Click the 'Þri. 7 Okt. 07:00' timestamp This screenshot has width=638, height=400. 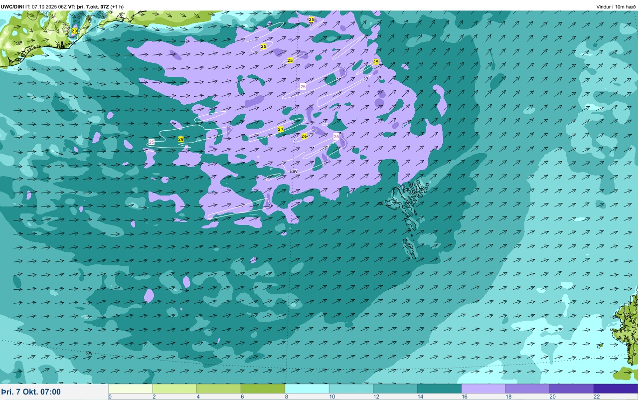pyautogui.click(x=31, y=392)
